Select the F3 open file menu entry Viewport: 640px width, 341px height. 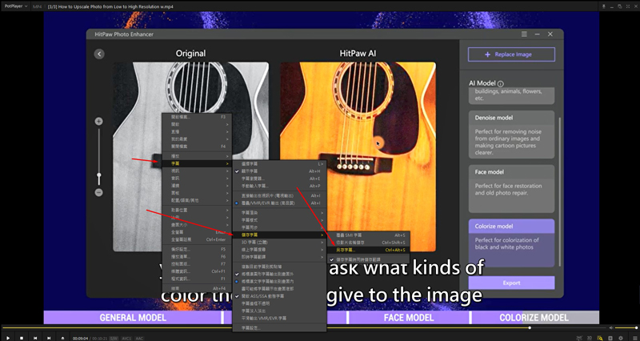(197, 117)
